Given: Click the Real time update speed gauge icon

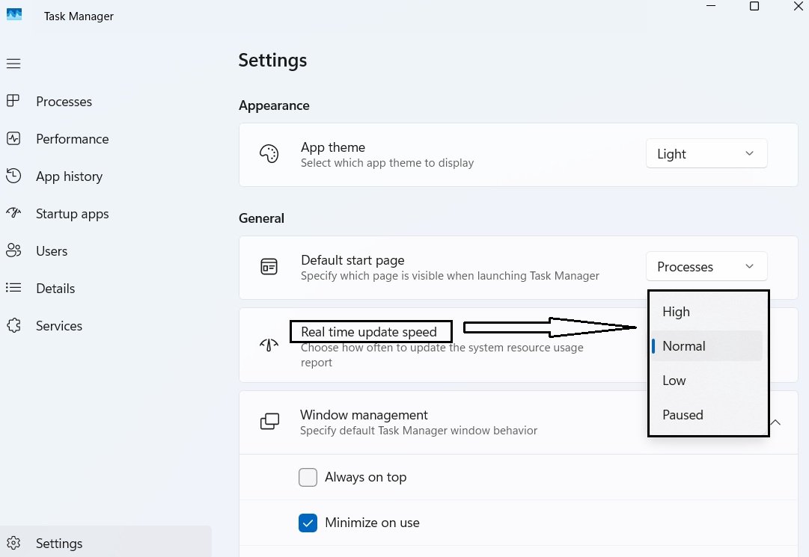Looking at the screenshot, I should 269,345.
